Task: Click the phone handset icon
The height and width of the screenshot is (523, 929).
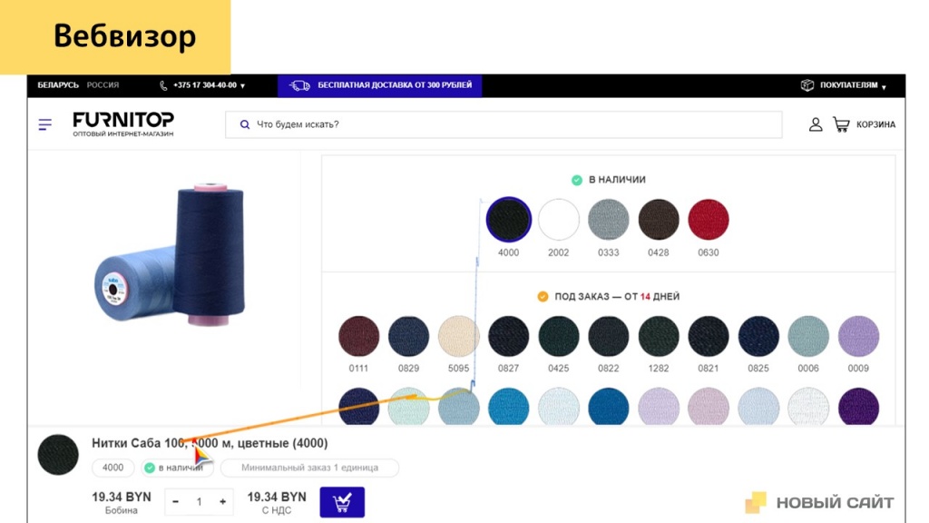Action: (164, 85)
